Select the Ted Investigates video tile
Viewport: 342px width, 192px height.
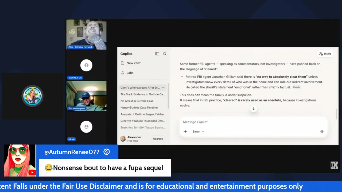(x=86, y=96)
